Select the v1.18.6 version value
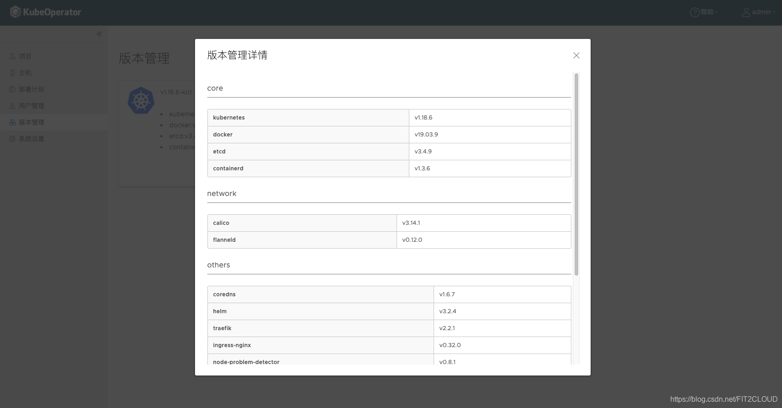This screenshot has width=782, height=408. coord(424,118)
